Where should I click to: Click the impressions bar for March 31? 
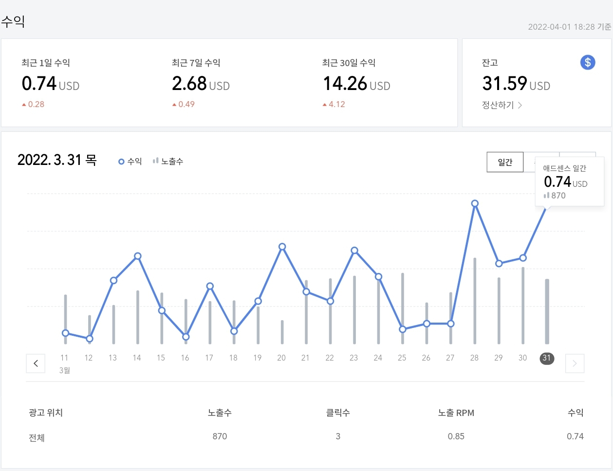pos(547,311)
